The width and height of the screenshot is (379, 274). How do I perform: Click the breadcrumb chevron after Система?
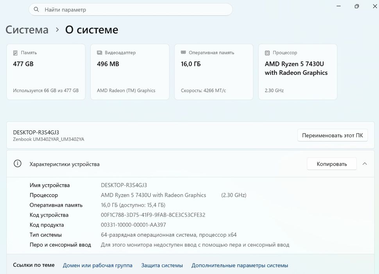click(57, 30)
